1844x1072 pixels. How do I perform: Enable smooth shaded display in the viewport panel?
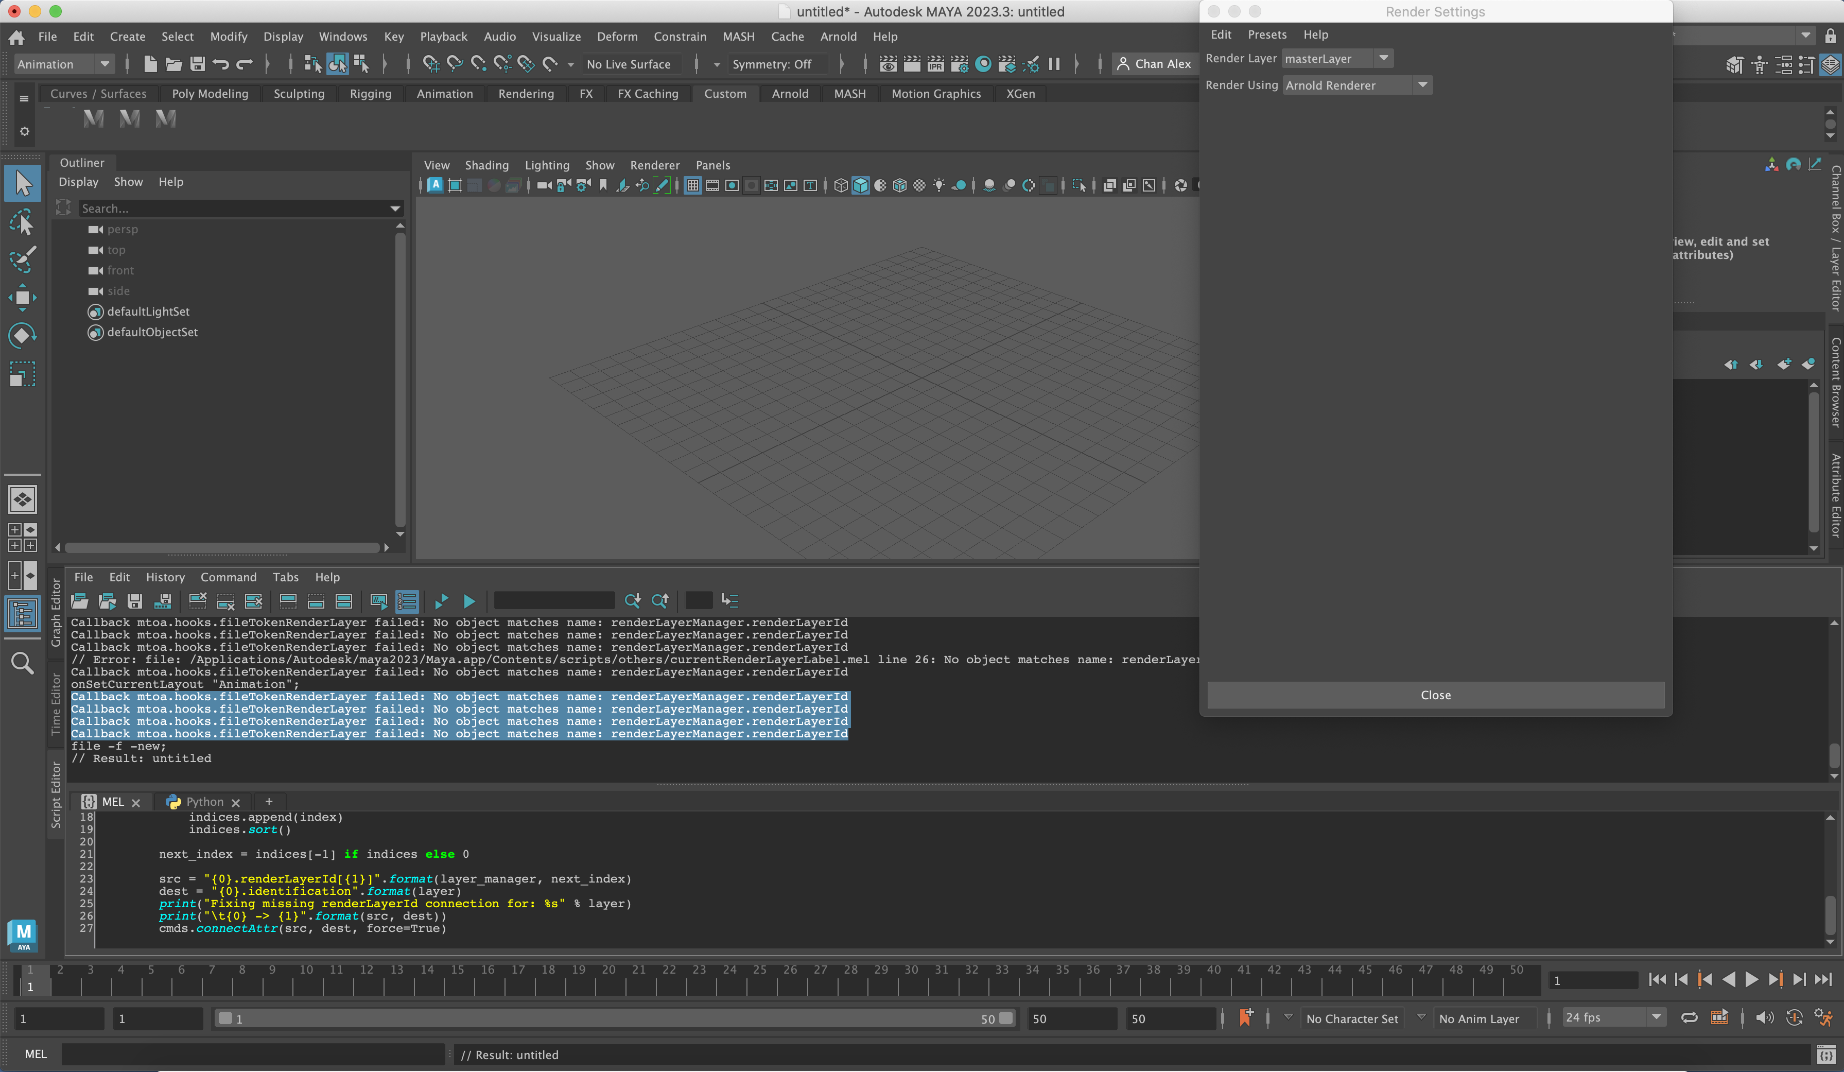point(861,185)
